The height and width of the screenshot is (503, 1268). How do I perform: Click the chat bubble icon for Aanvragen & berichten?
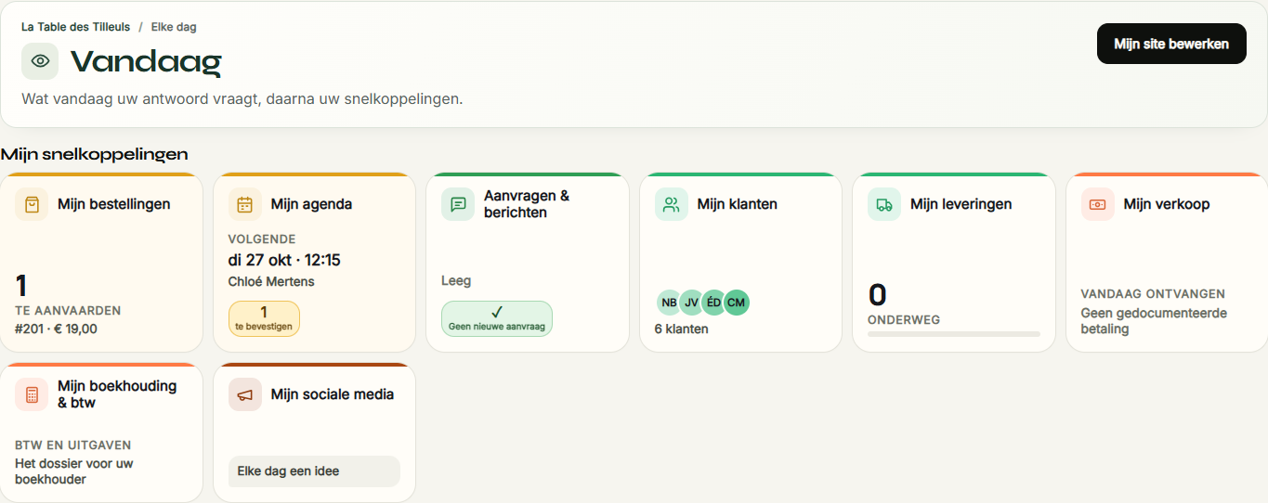pos(458,204)
